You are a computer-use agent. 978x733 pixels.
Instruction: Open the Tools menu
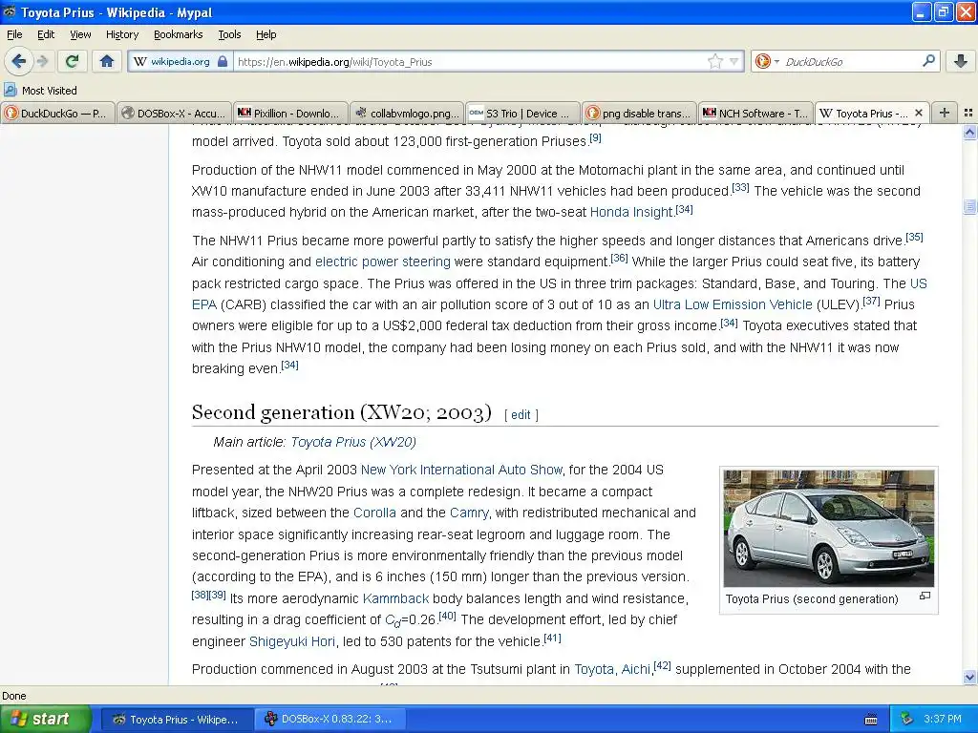(229, 35)
